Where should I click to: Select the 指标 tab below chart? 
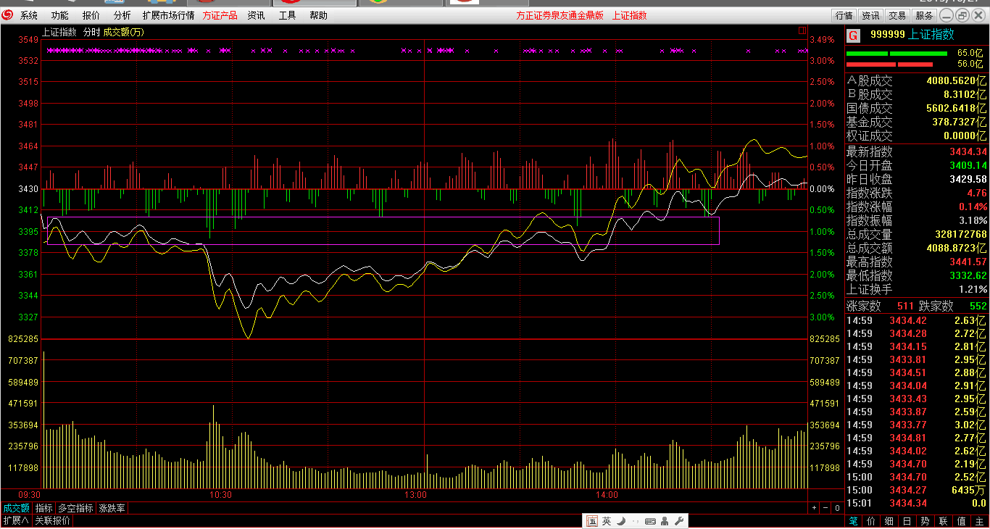tap(44, 509)
